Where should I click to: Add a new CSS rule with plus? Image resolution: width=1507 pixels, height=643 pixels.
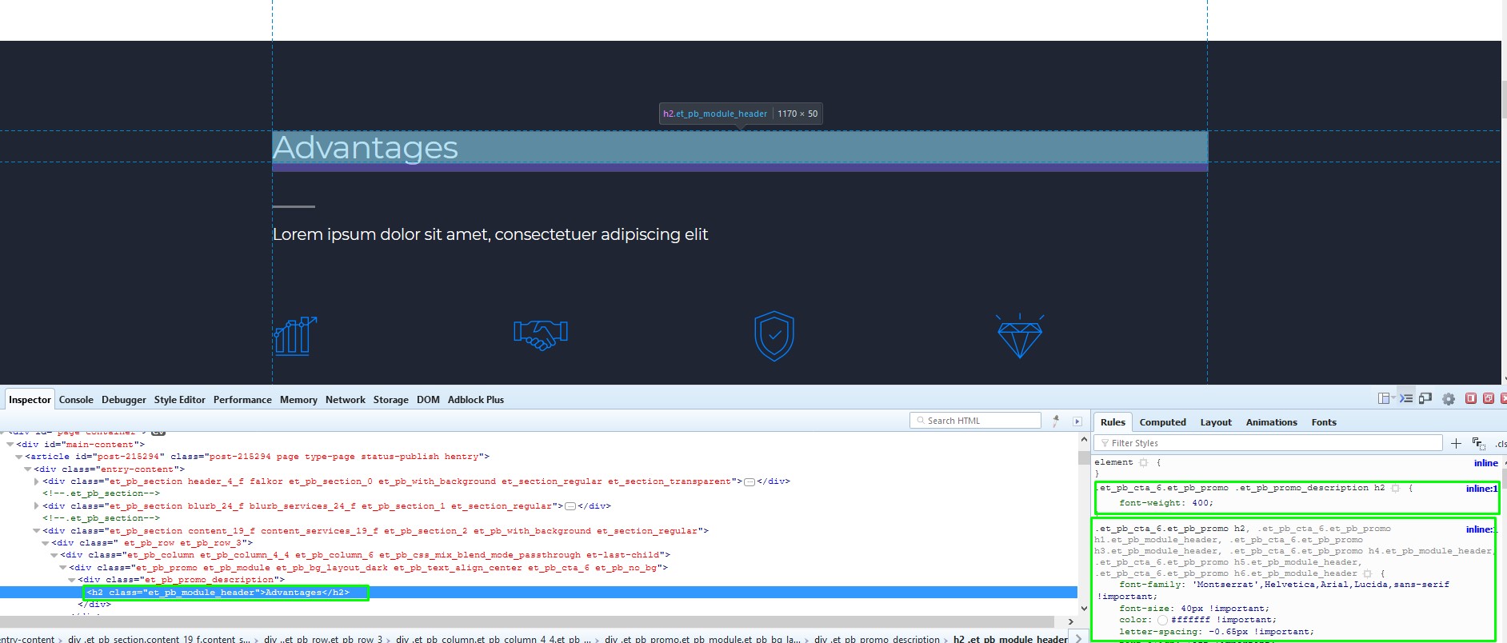pos(1456,443)
